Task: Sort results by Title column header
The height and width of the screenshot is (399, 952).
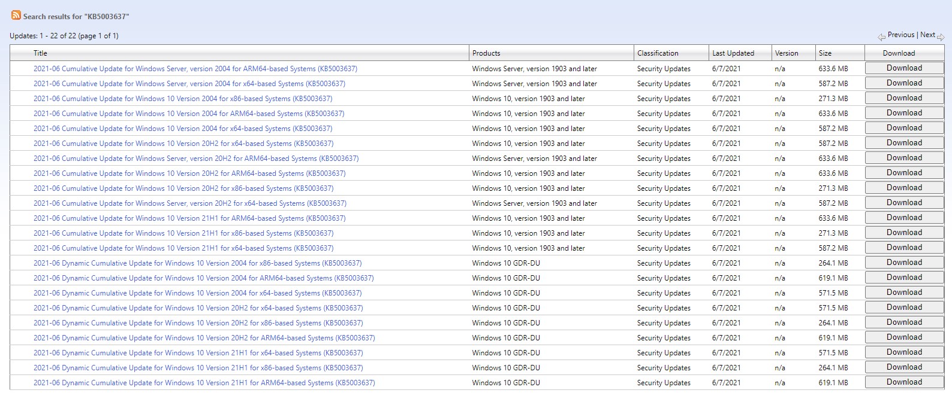Action: click(40, 53)
